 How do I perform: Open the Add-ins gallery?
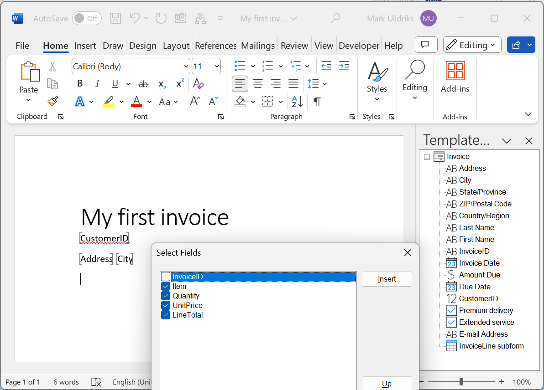[x=455, y=77]
